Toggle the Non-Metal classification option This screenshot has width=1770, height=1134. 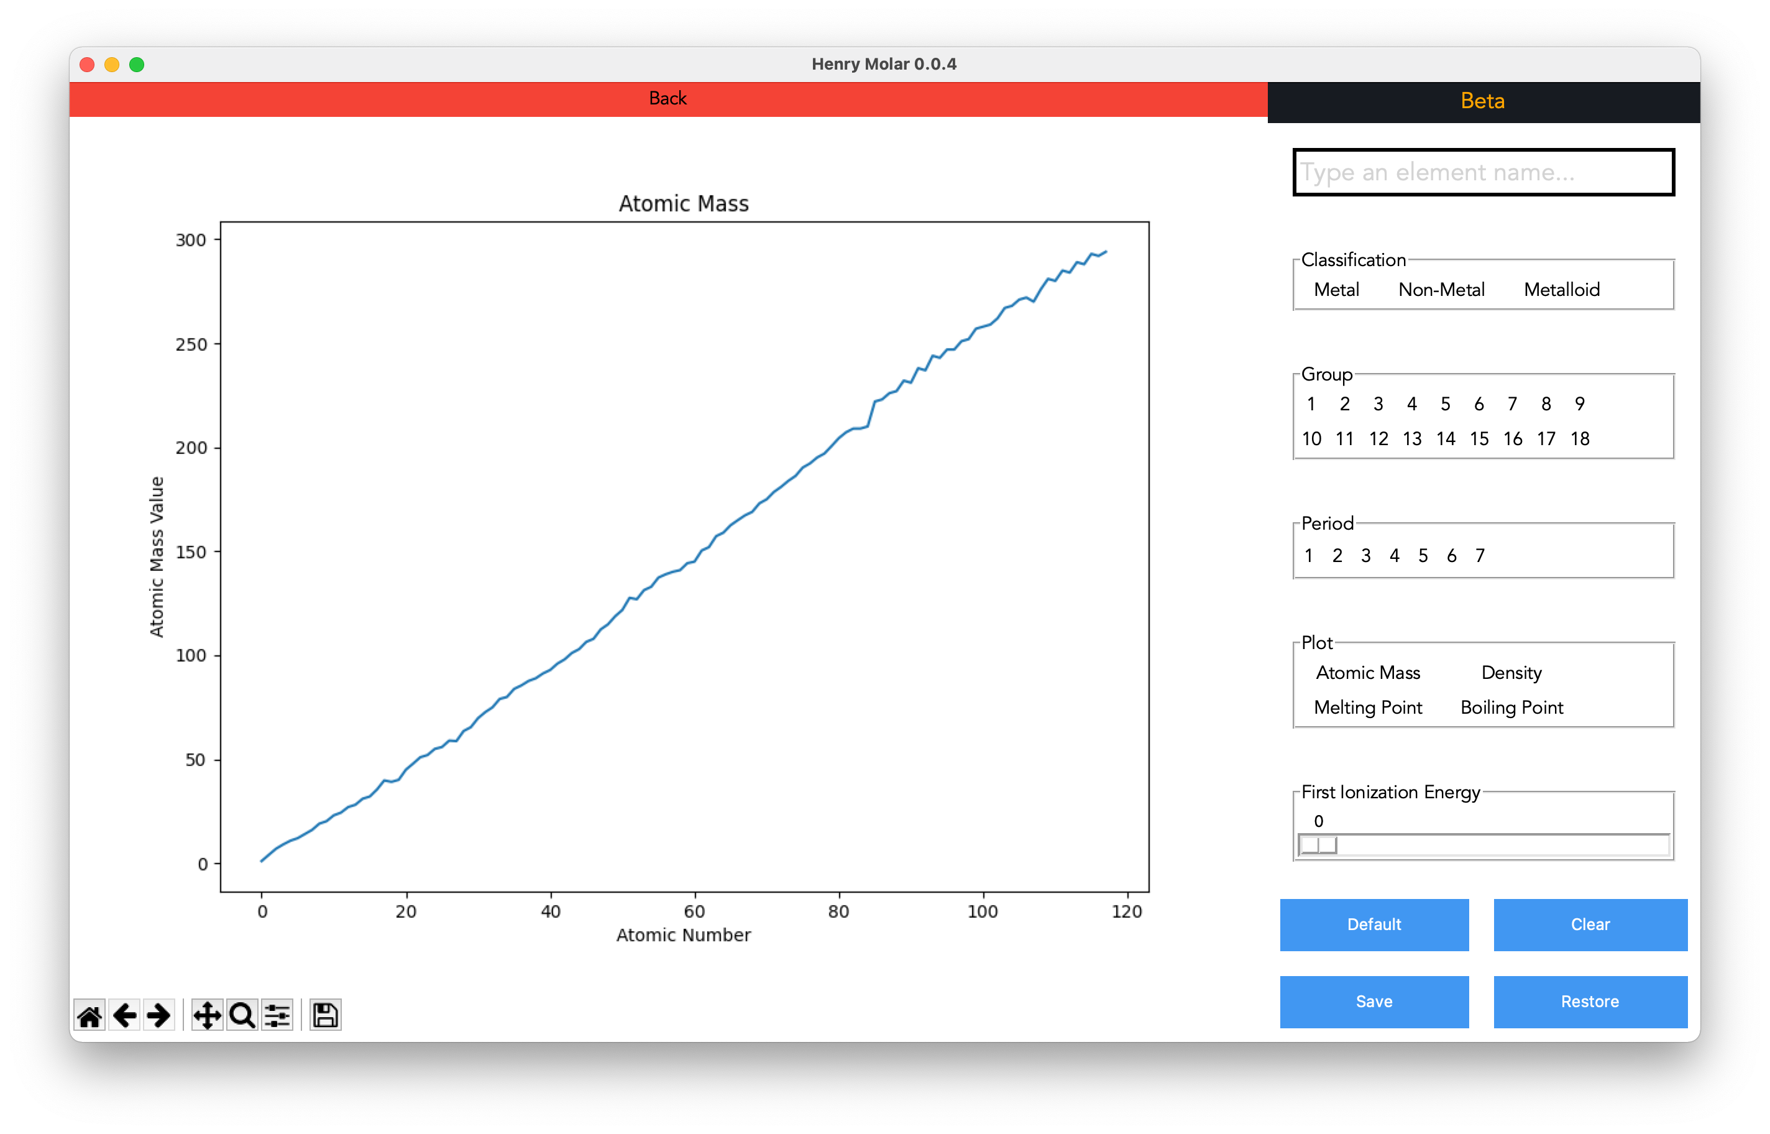[x=1441, y=289]
